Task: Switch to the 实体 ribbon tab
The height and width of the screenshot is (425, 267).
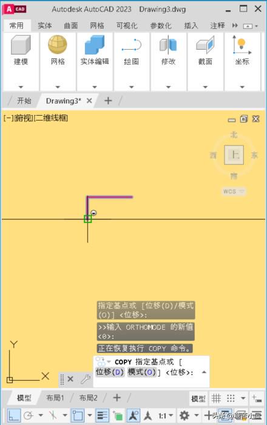Action: (x=45, y=25)
